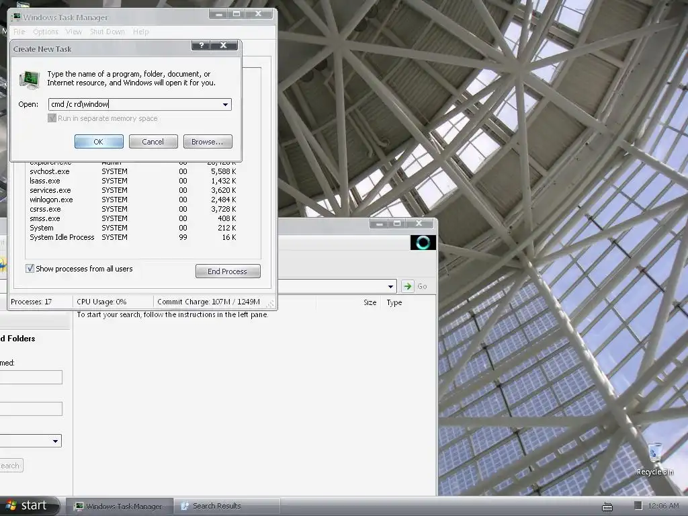The height and width of the screenshot is (516, 688).
Task: Click the Task Manager title bar icon
Action: (x=16, y=17)
